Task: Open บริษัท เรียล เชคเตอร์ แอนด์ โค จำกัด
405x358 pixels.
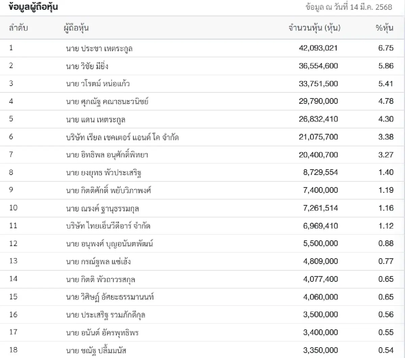Action: [123, 137]
